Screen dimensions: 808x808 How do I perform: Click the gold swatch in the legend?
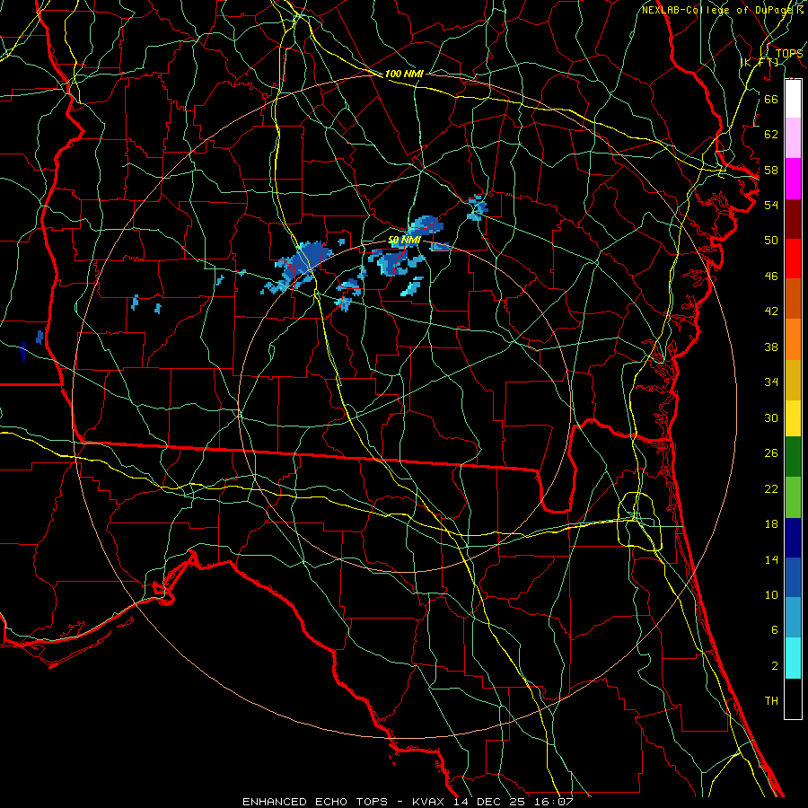(793, 380)
